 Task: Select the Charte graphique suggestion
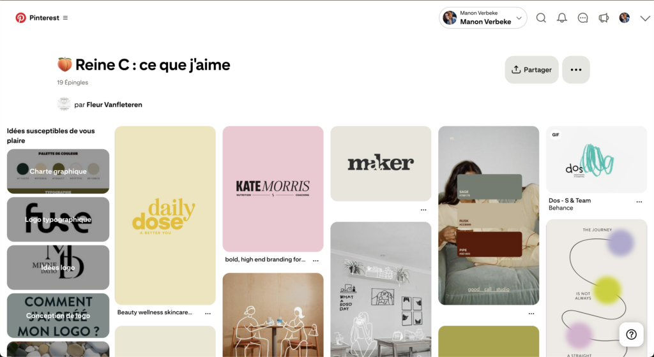(58, 171)
